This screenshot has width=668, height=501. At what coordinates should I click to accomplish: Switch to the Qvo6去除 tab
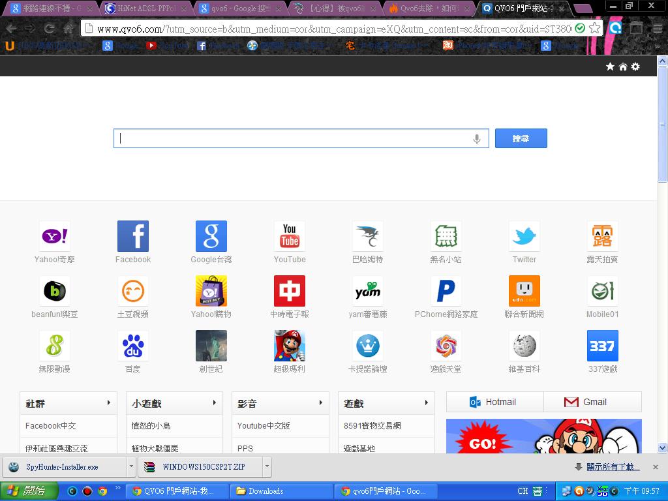(429, 8)
